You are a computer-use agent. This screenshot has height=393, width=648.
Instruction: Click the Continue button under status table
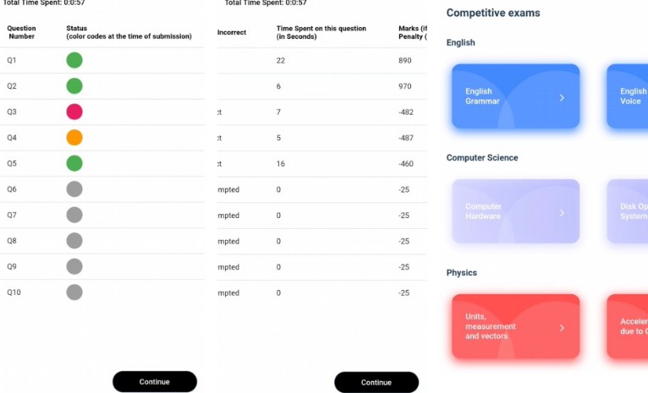tap(155, 381)
